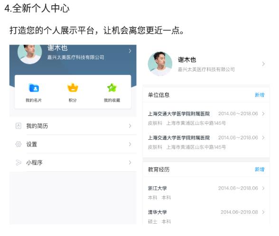This screenshot has width=279, height=236.
Task: Open the 设置 menu row
Action: click(73, 144)
